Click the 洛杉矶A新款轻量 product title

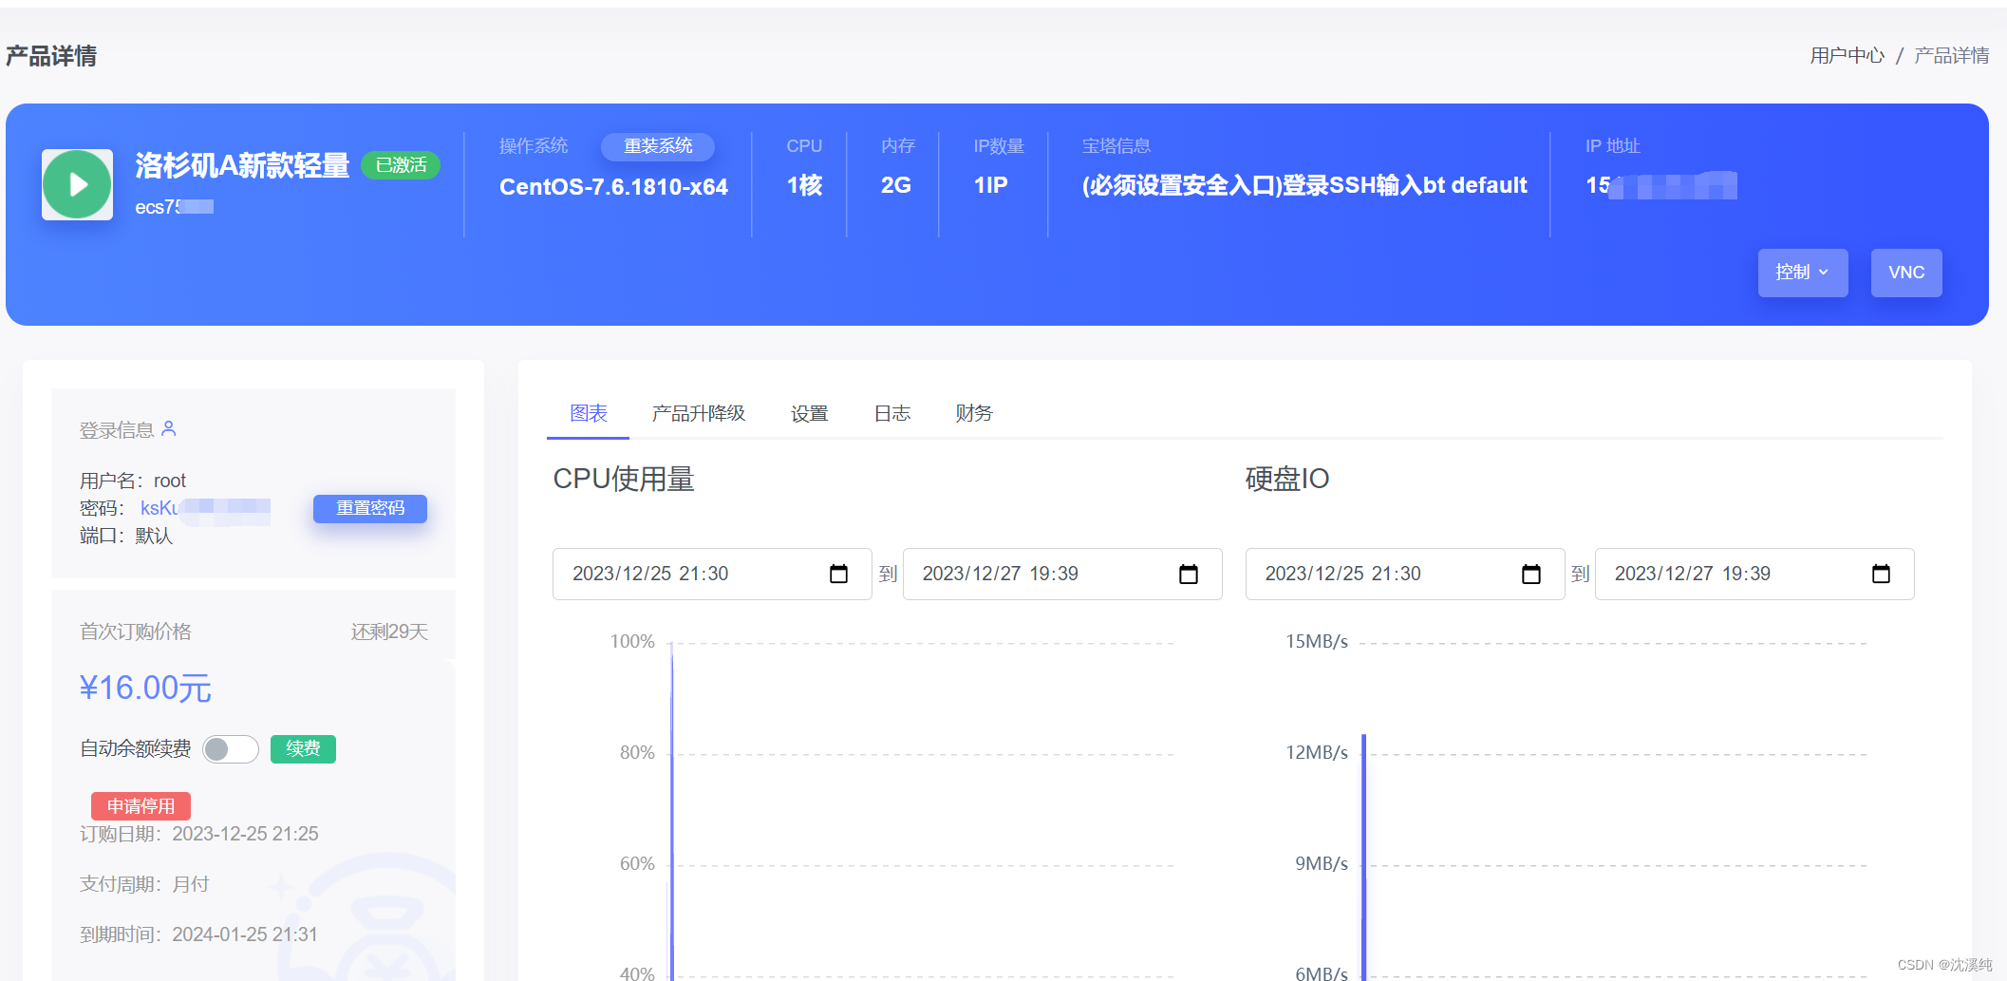click(242, 165)
